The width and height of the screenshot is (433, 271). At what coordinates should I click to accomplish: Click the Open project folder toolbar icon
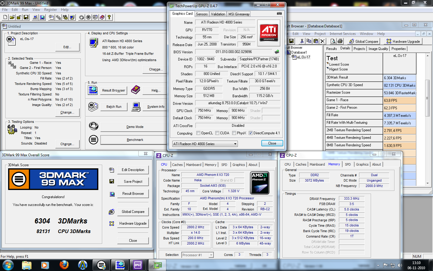click(12, 17)
